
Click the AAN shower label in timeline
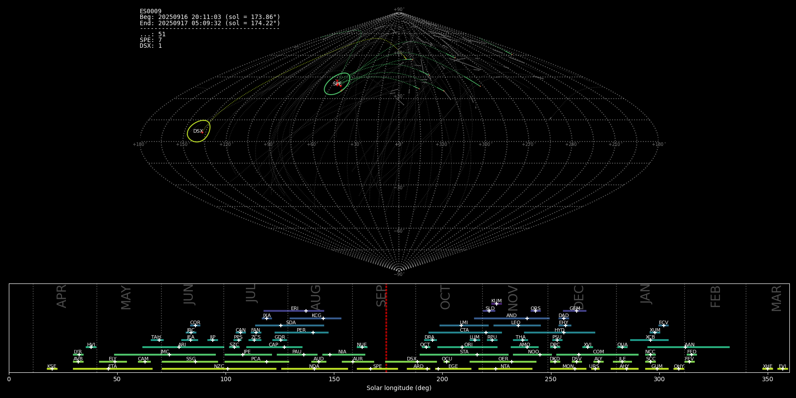coord(689,345)
